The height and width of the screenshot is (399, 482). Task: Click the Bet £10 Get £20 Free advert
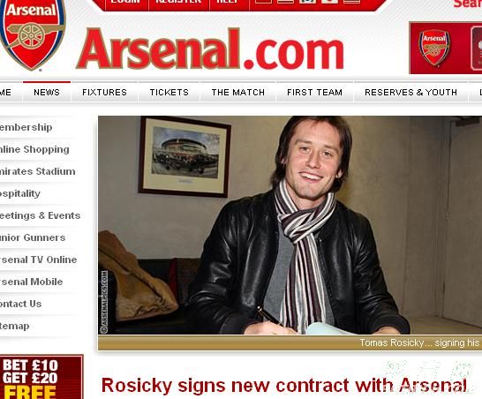click(x=41, y=377)
